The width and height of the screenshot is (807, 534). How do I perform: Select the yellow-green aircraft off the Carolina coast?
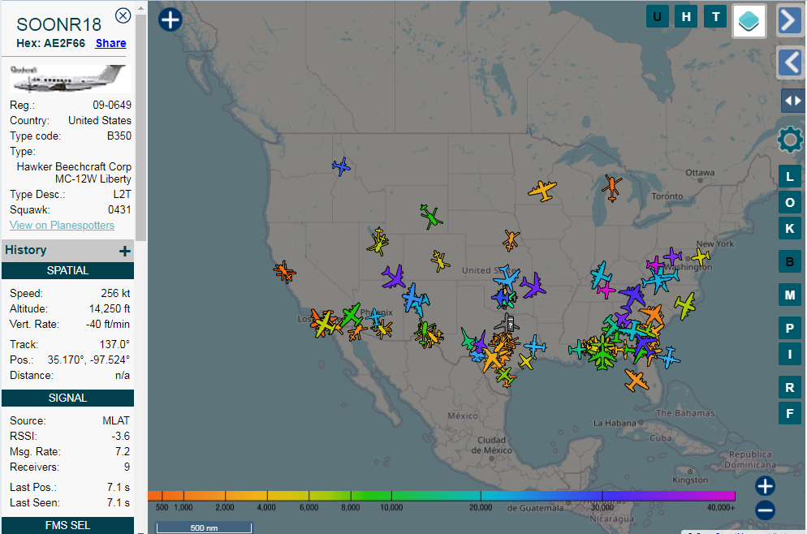coord(685,306)
